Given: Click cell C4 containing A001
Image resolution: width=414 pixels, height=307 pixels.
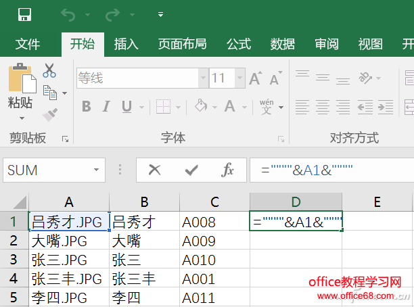Looking at the screenshot, I should click(x=214, y=279).
